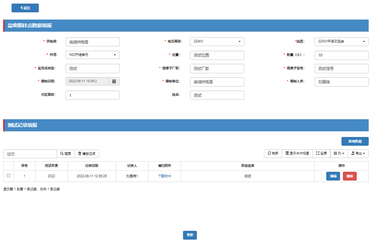The image size is (381, 245).
Task: Click the 2022-08-11 12:08:25 date cell
Action: tap(91, 176)
